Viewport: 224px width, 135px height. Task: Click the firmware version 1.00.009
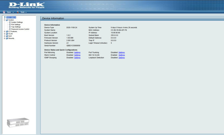tap(70, 38)
